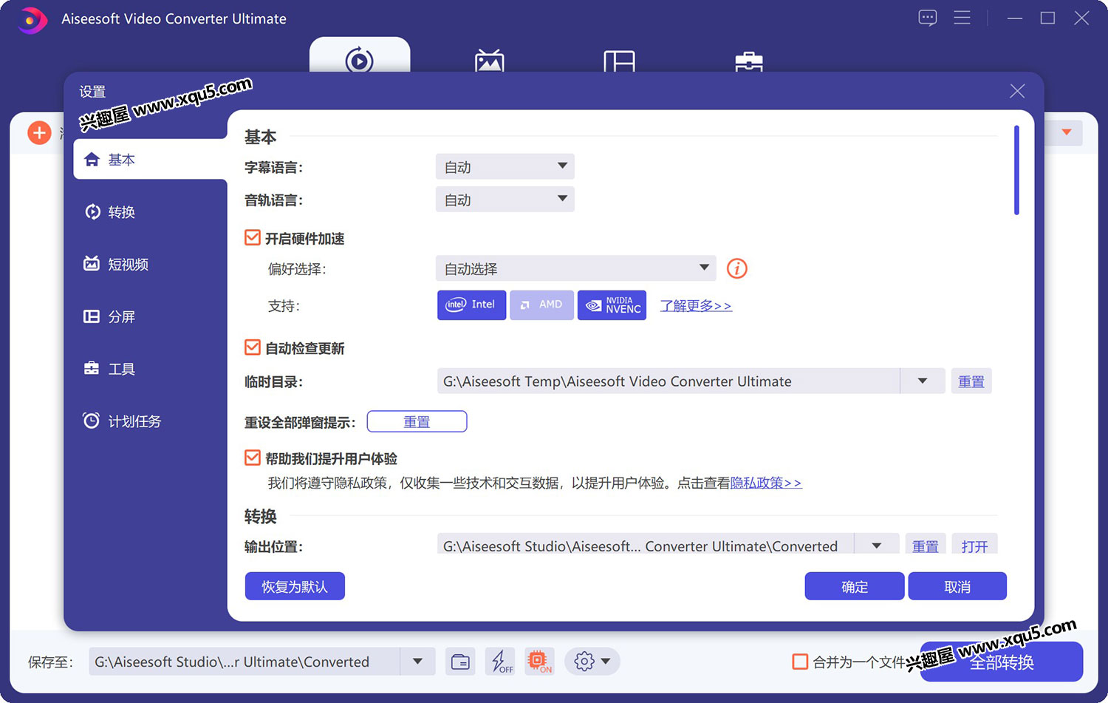Viewport: 1108px width, 703px height.
Task: Open the orange dropdown arrow at top right
Action: point(1067,132)
